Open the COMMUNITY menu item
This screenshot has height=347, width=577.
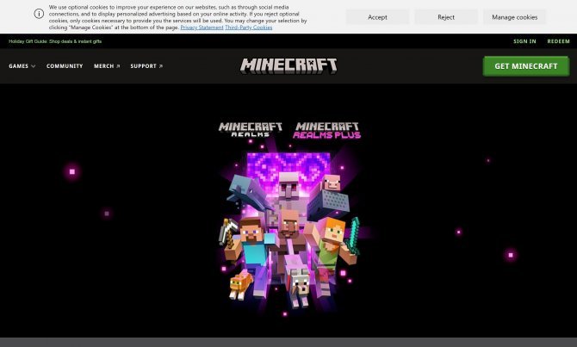pos(65,66)
